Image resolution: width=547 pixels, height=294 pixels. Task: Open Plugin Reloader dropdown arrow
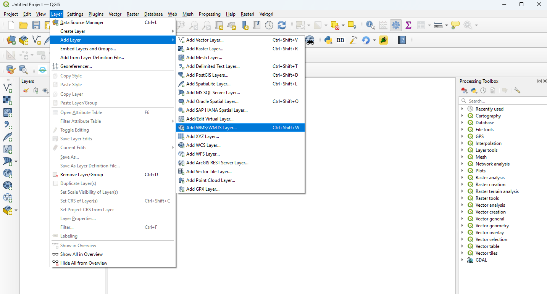click(x=374, y=40)
